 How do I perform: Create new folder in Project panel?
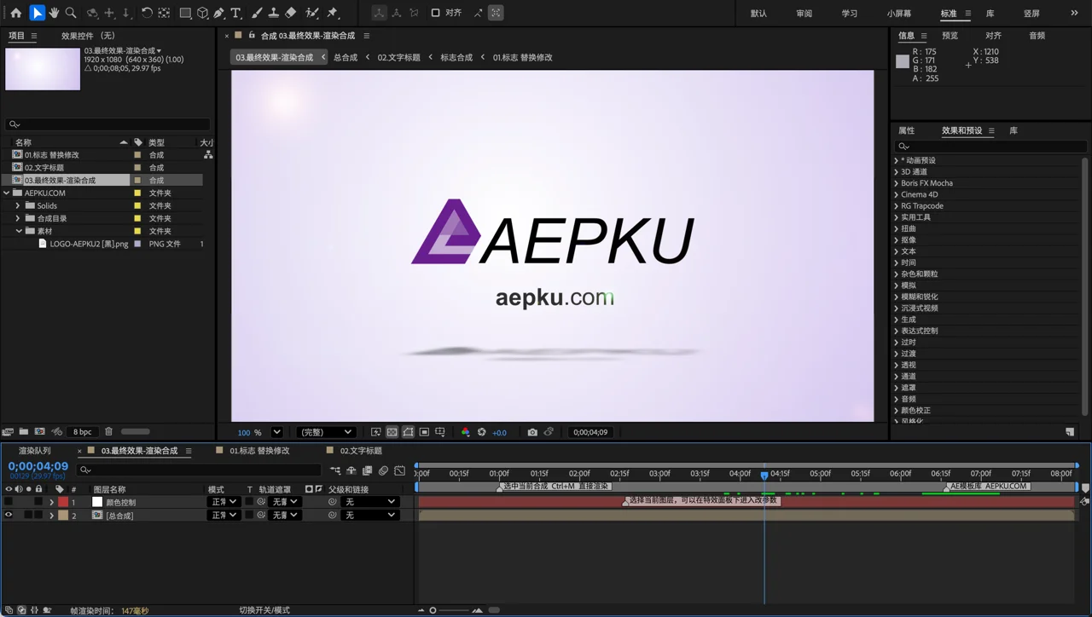point(24,432)
